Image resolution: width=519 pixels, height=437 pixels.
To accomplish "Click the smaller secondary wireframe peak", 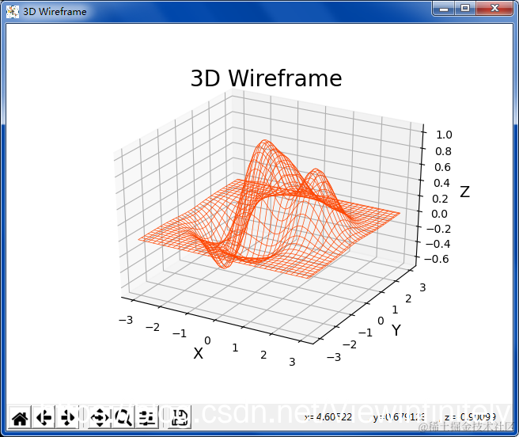I will click(x=316, y=170).
